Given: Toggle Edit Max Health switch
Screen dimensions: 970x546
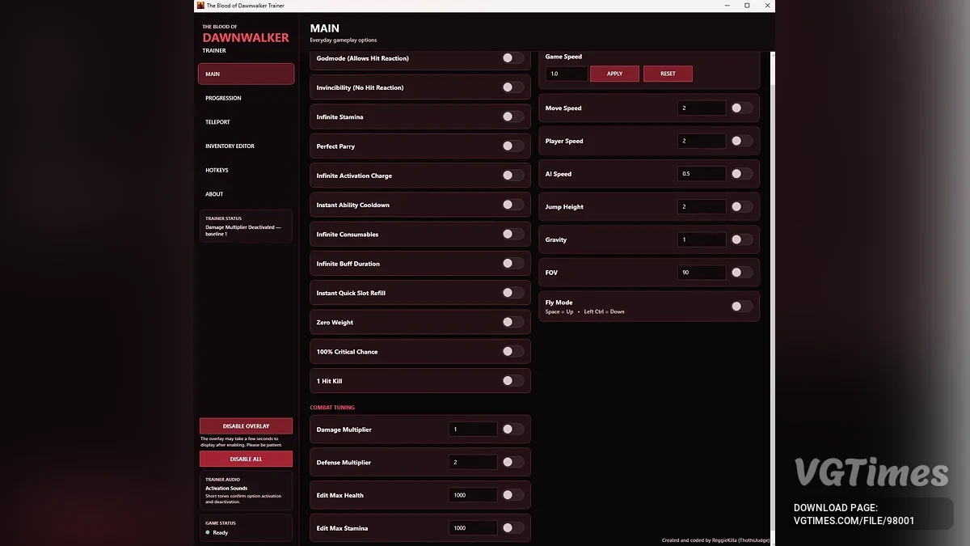Looking at the screenshot, I should pos(512,495).
